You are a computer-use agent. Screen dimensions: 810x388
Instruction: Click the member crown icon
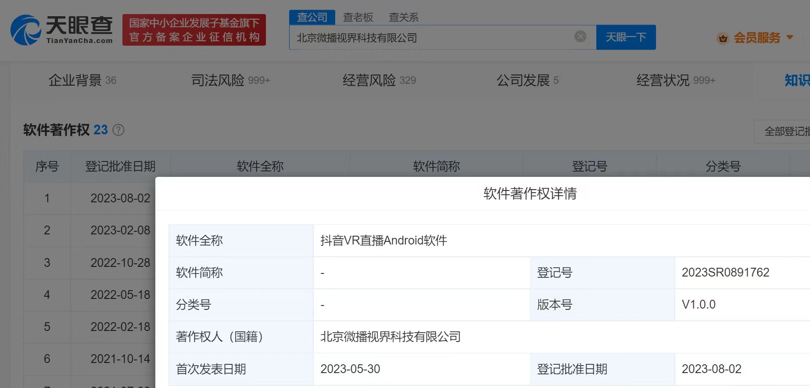[x=723, y=39]
